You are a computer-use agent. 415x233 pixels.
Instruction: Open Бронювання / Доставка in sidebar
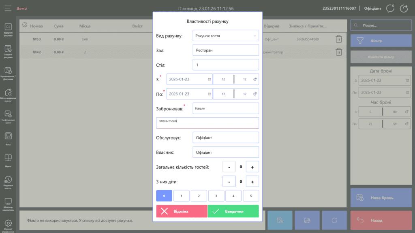(x=8, y=72)
